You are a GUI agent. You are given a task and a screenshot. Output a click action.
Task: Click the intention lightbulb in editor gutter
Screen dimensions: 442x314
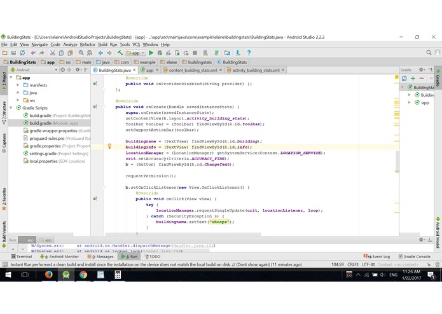(x=109, y=146)
